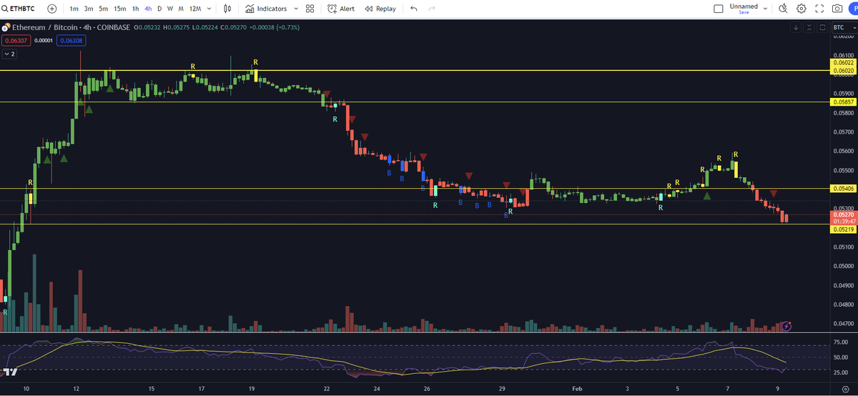Image resolution: width=858 pixels, height=396 pixels.
Task: Click date label 19 on the time axis
Action: click(252, 390)
